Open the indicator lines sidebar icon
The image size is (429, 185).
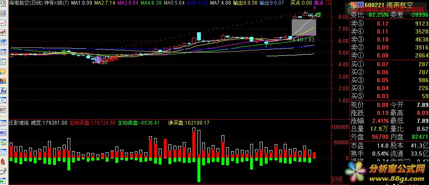tap(3, 123)
